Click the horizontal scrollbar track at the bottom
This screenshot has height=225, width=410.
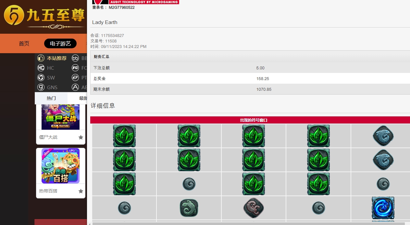248,224
